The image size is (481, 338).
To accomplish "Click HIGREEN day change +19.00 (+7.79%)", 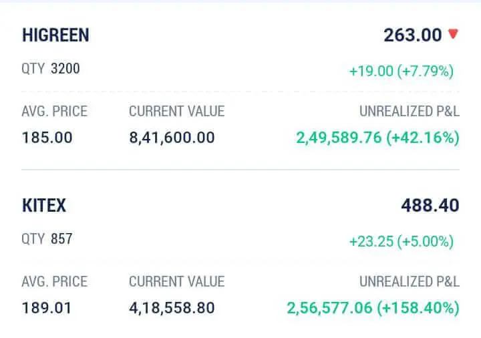I will click(401, 71).
